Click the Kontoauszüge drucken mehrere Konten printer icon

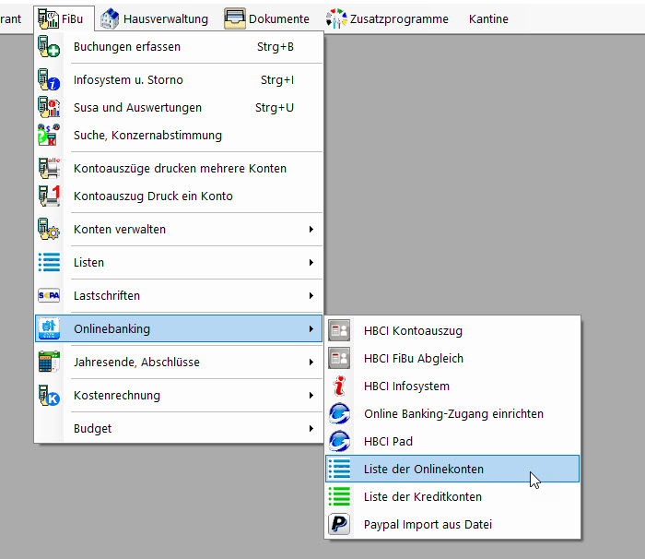pos(49,168)
